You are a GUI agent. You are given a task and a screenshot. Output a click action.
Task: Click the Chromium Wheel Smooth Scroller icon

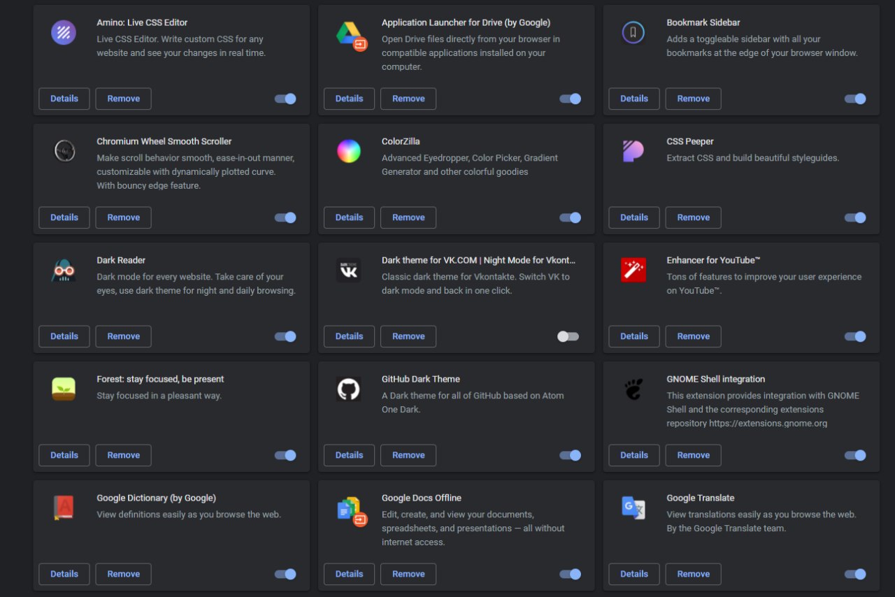click(x=64, y=151)
